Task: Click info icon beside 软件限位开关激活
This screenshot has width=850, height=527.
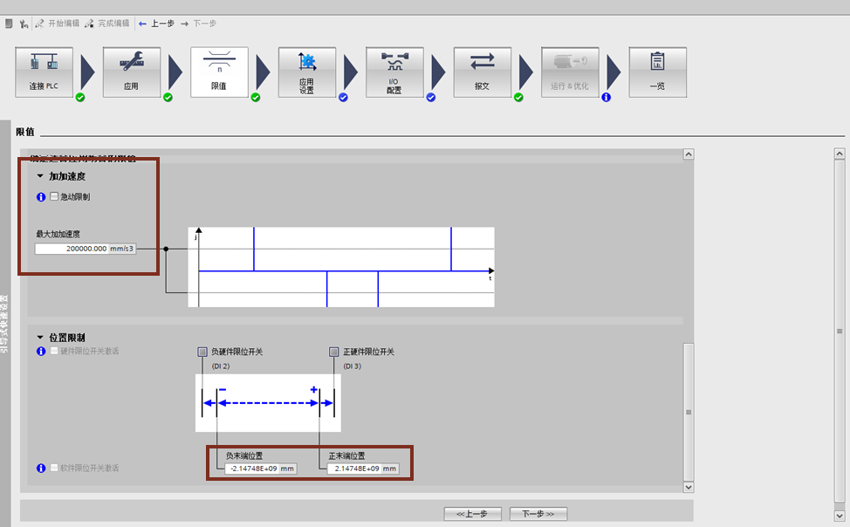Action: (x=41, y=469)
